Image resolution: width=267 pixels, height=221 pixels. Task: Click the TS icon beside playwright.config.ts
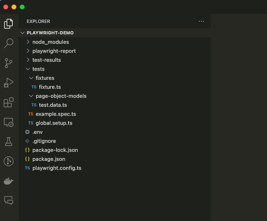pyautogui.click(x=27, y=168)
